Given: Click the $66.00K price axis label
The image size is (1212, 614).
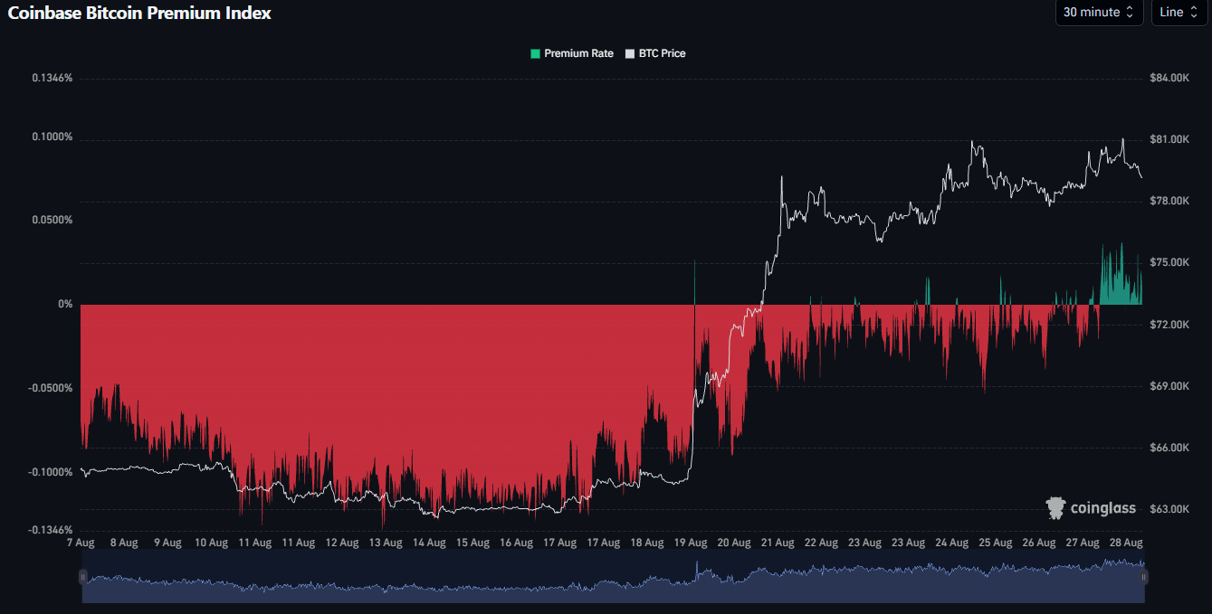Looking at the screenshot, I should click(x=1168, y=448).
